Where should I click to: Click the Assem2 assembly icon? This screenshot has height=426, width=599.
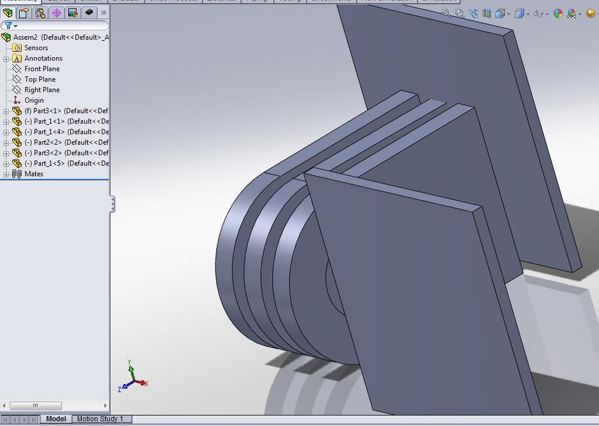tap(6, 37)
